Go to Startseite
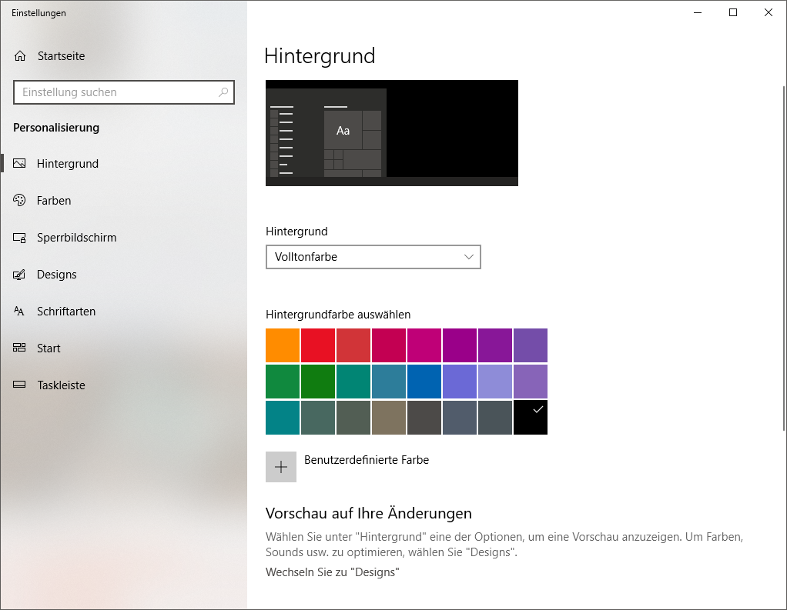The height and width of the screenshot is (610, 787). point(123,55)
